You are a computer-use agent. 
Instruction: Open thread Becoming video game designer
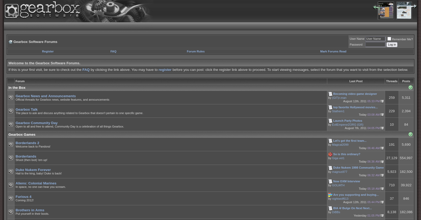pos(355,94)
